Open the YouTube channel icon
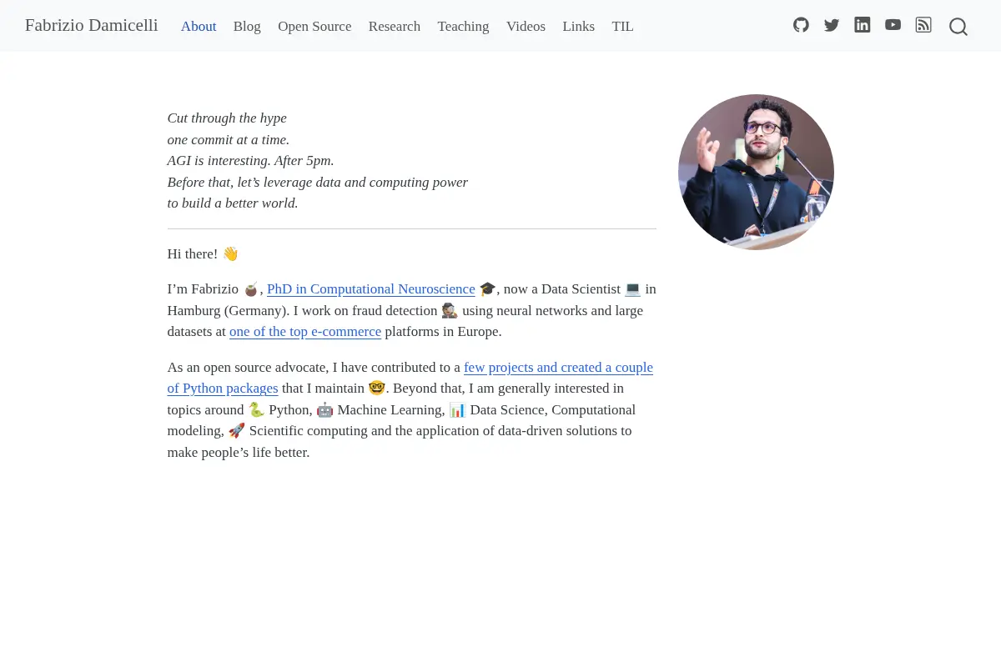 (x=893, y=25)
